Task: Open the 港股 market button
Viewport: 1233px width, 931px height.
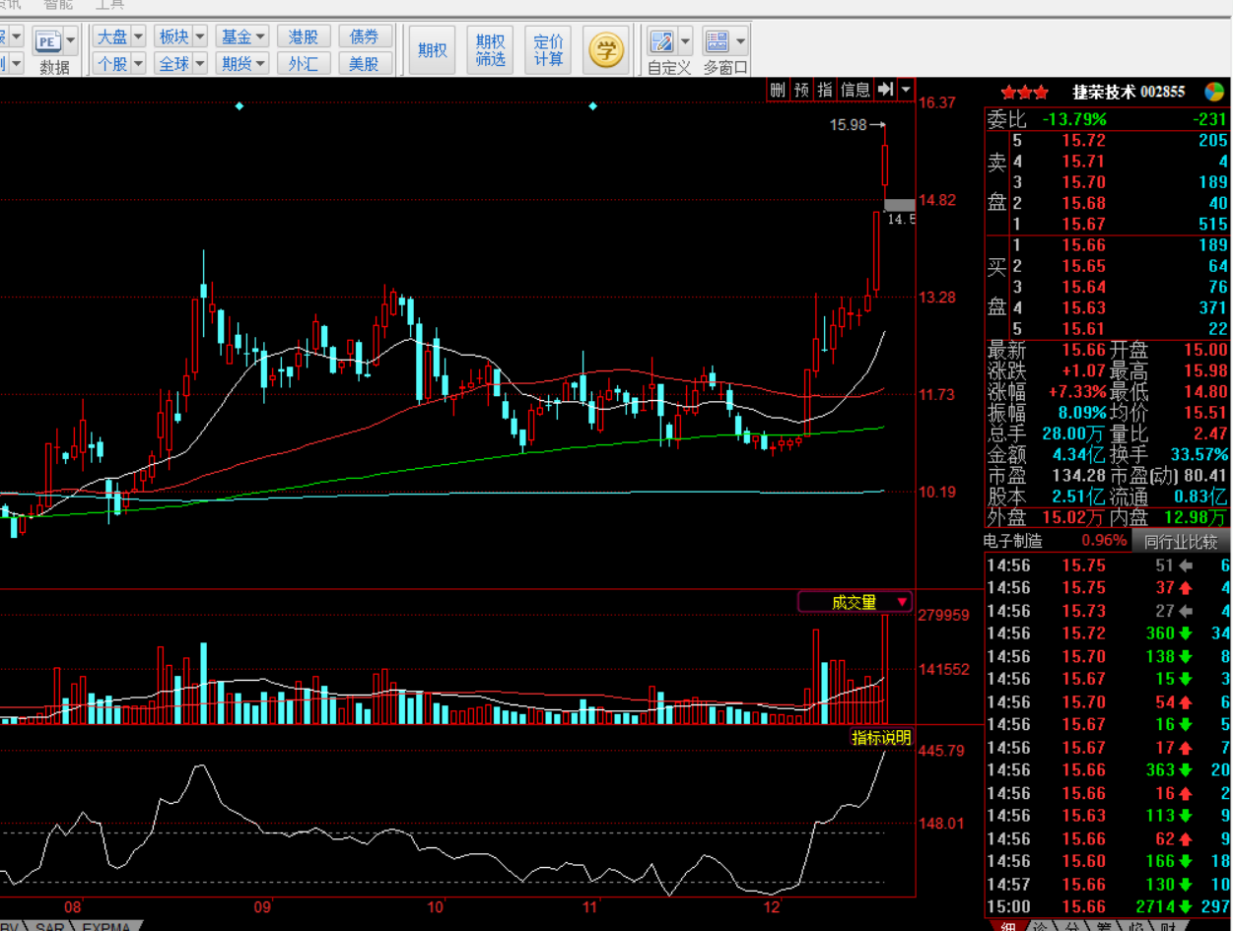Action: click(x=304, y=37)
